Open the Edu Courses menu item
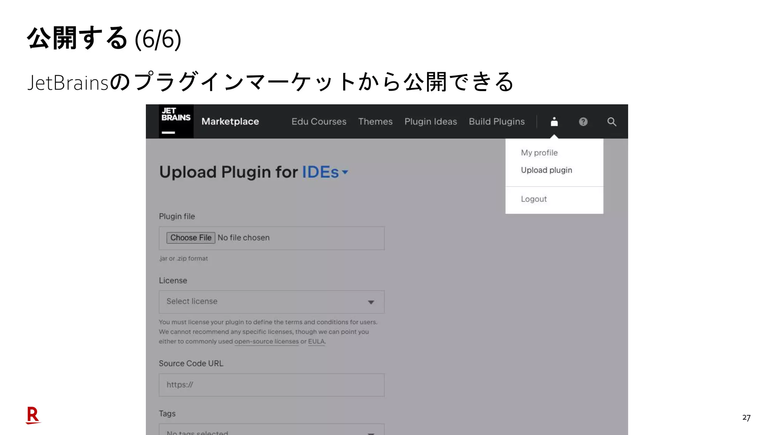Viewport: 774px width, 435px height. click(x=319, y=122)
